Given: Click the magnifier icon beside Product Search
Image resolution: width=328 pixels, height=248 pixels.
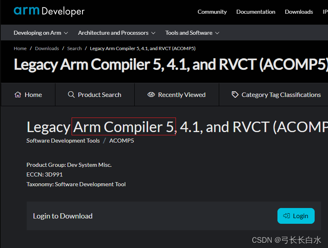Looking at the screenshot, I should (71, 95).
